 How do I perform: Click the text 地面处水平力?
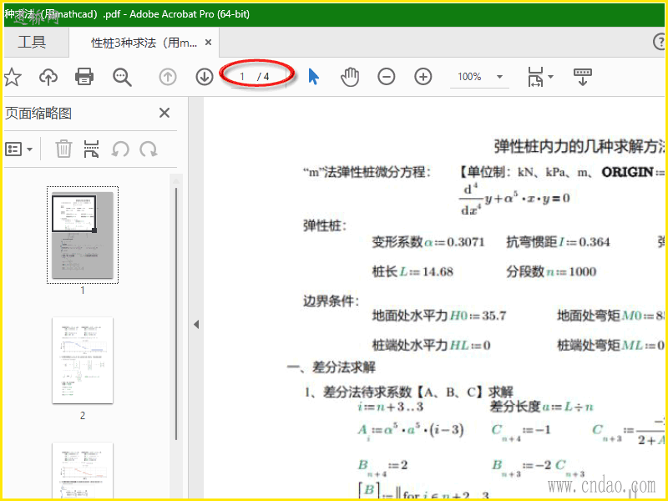tap(410, 316)
